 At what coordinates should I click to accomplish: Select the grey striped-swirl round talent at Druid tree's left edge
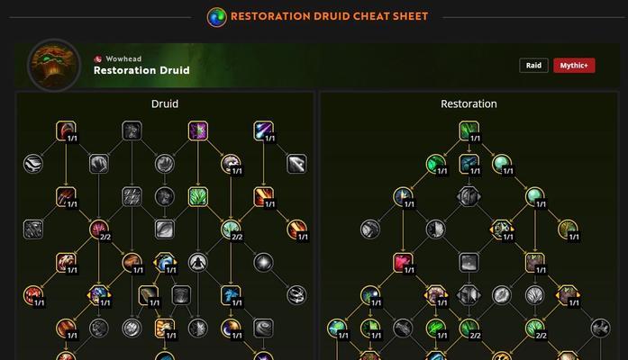(x=33, y=164)
